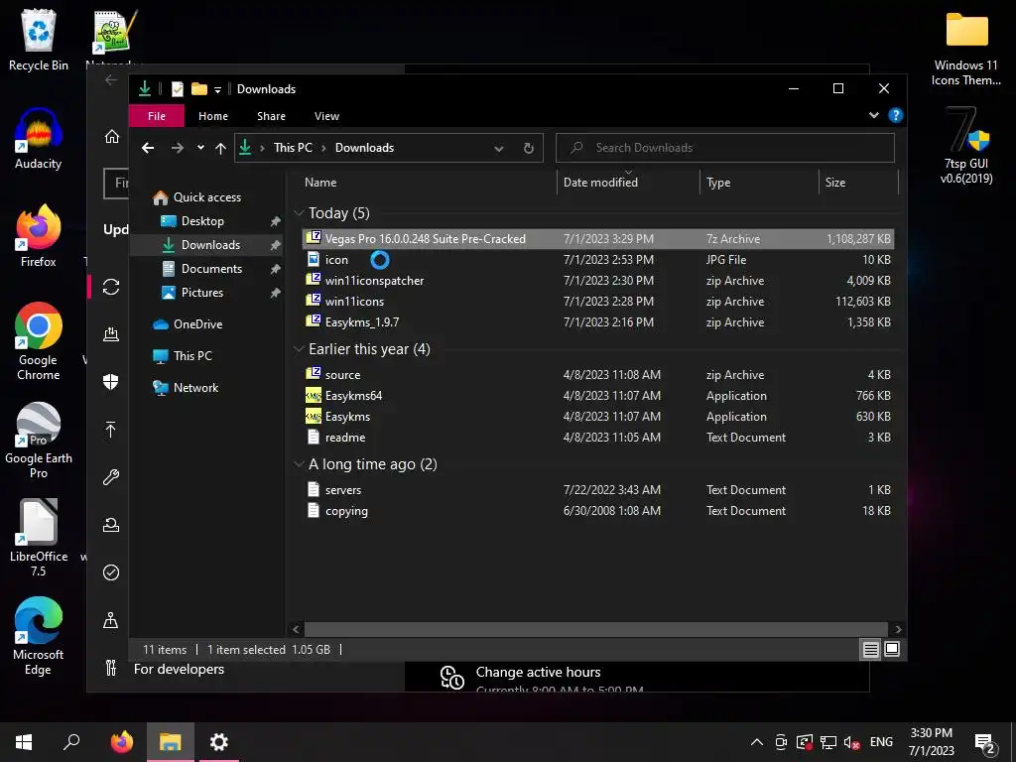Open recent locations dropdown arrow
The image size is (1016, 762).
coord(200,148)
